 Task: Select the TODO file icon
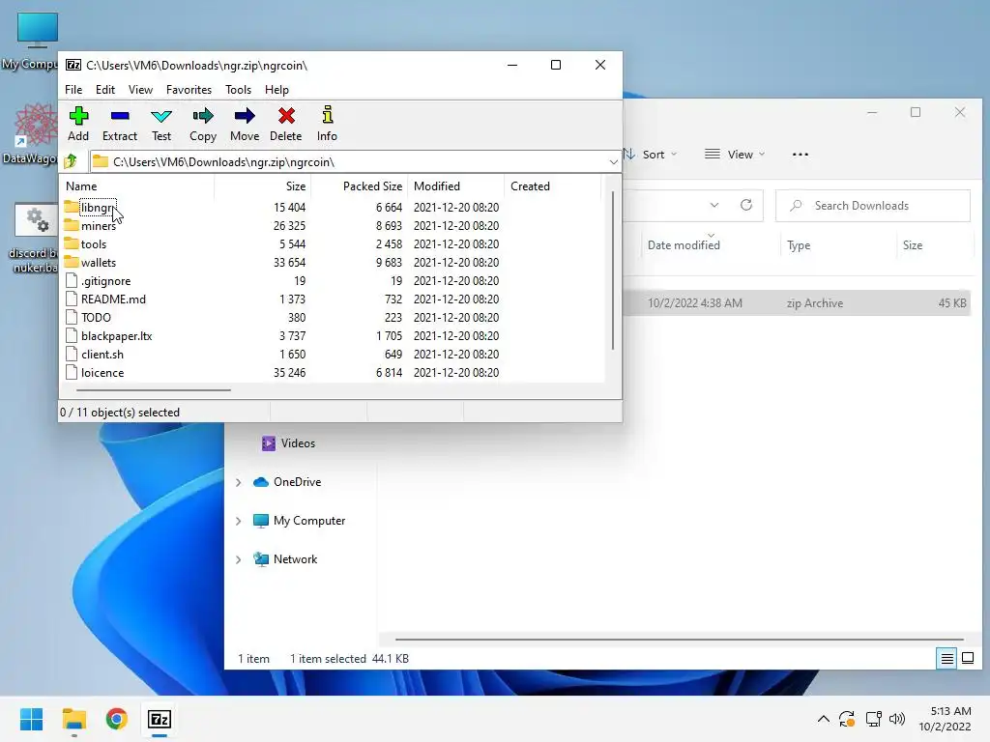[x=72, y=317]
